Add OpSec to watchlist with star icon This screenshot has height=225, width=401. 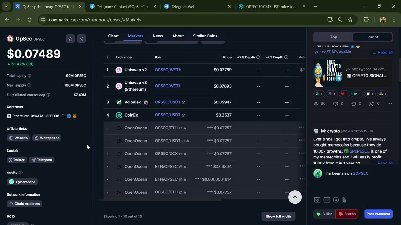click(70, 39)
